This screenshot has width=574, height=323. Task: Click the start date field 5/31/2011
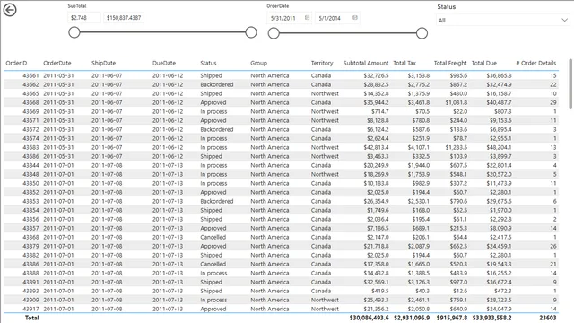pos(289,18)
